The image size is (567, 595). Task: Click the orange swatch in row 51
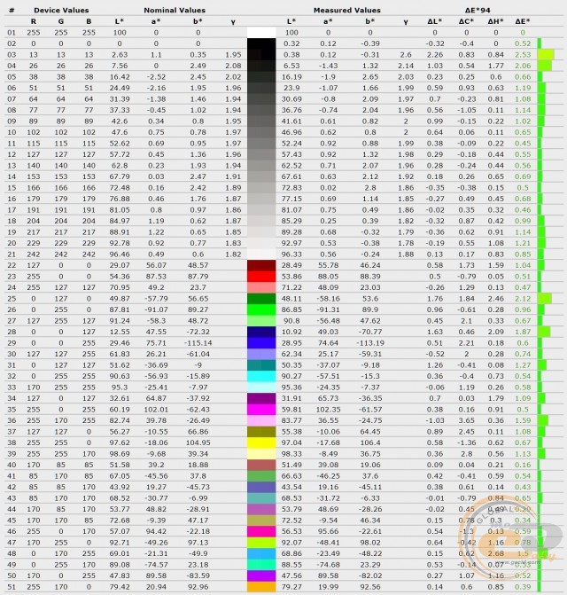point(261,587)
